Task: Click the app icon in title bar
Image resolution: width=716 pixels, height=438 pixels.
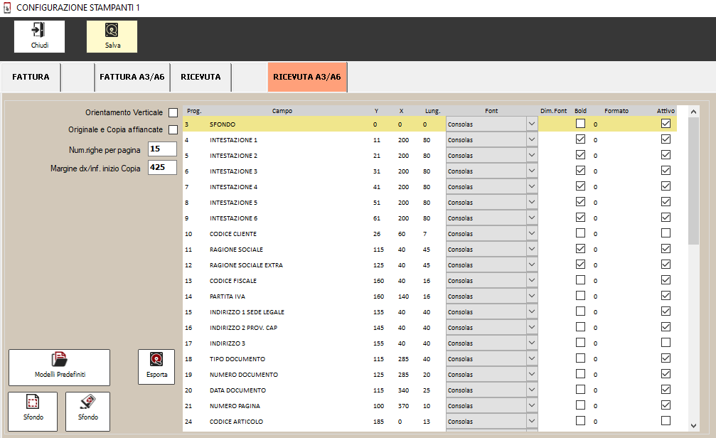Action: (x=7, y=8)
